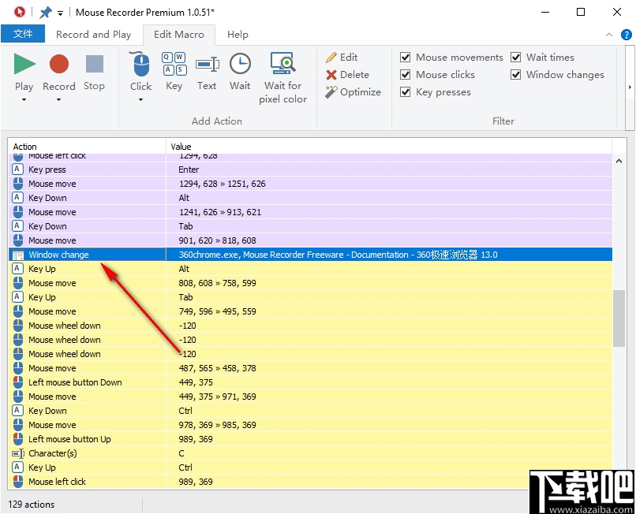Select the Edit Macro tab
636x514 pixels.
(x=179, y=35)
